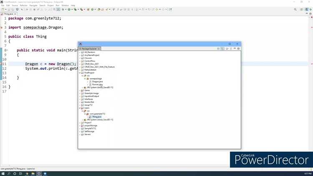The height and width of the screenshot is (176, 313).
Task: Select Runner.java in the tree
Action: [97, 84]
